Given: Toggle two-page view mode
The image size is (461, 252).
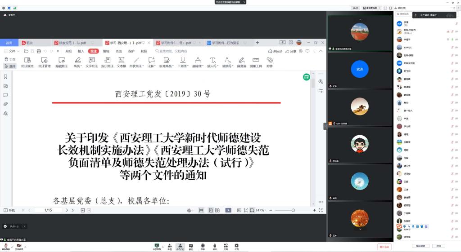Looking at the screenshot, I should [x=217, y=210].
